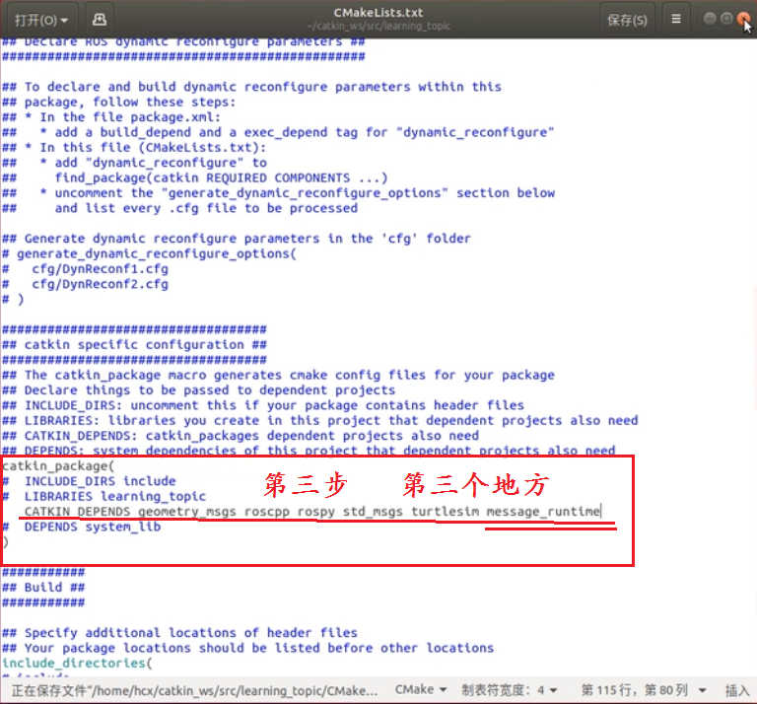Image resolution: width=757 pixels, height=704 pixels.
Task: Click the message_runtime word
Action: coord(543,512)
